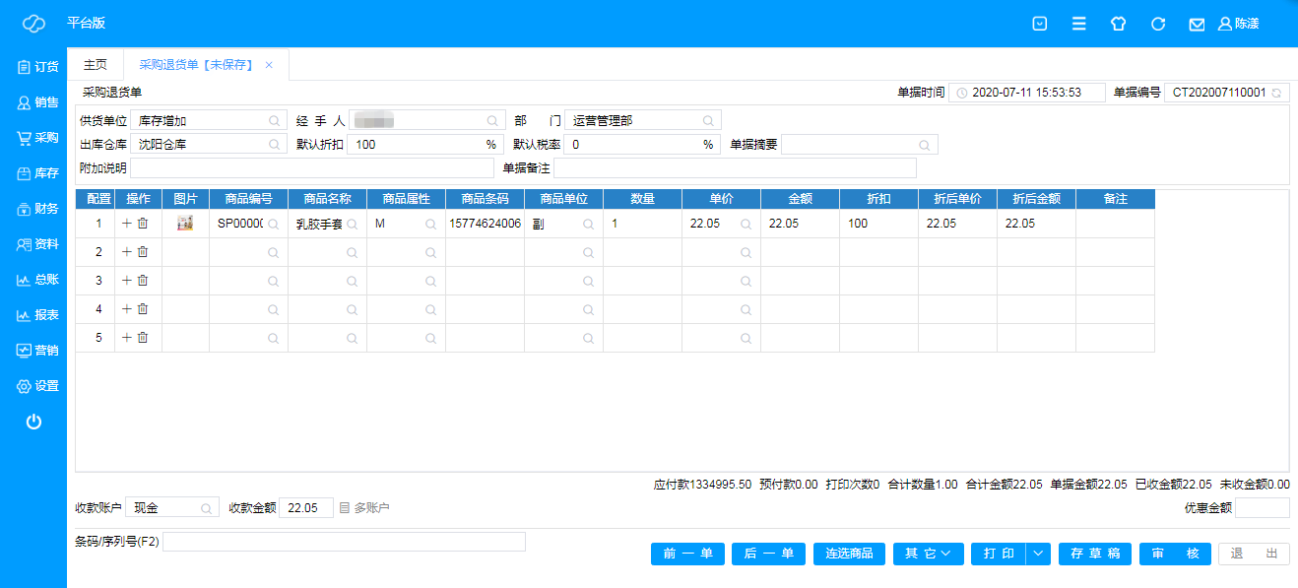Expand the 其它 other options dropdown
This screenshot has height=588, width=1298.
pyautogui.click(x=928, y=554)
